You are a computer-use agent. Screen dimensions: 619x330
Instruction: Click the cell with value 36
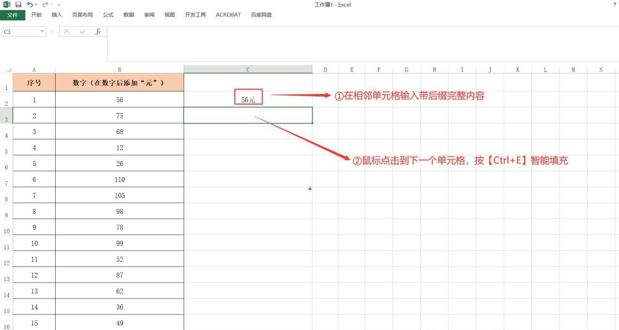(x=119, y=307)
